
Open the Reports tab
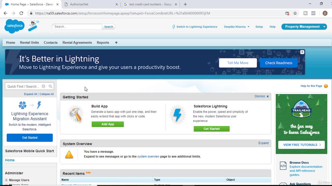(103, 42)
